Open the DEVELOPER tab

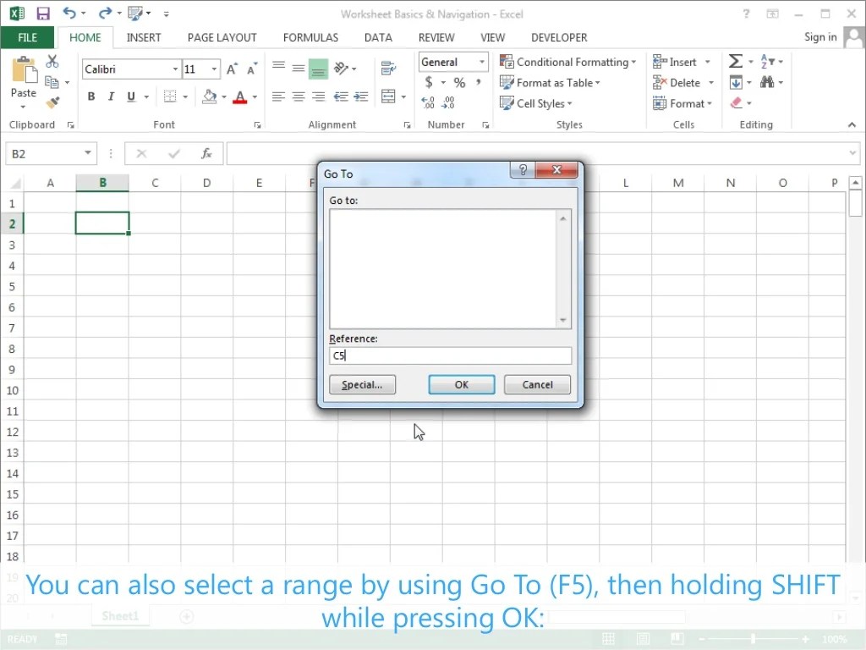tap(558, 37)
